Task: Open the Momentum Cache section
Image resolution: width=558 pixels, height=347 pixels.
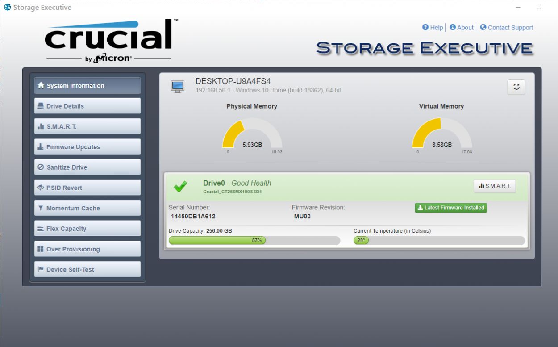Action: point(87,208)
